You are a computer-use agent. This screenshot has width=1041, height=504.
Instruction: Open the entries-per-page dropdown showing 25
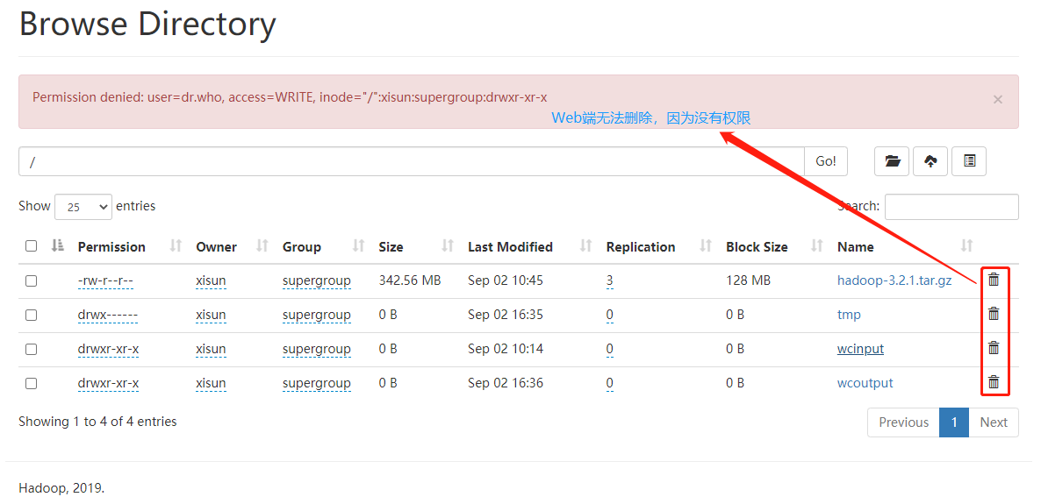83,207
